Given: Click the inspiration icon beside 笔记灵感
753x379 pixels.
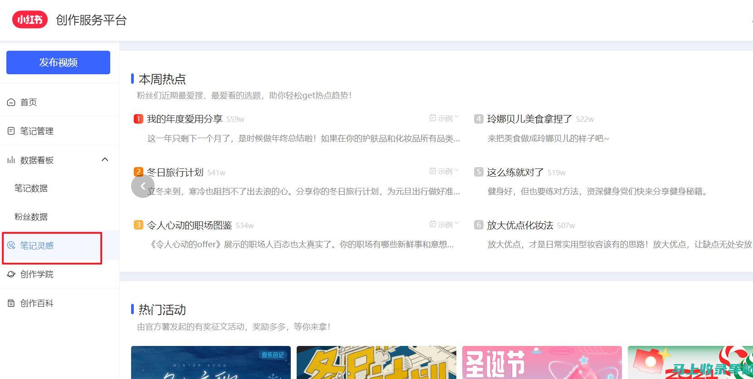Looking at the screenshot, I should pos(11,245).
